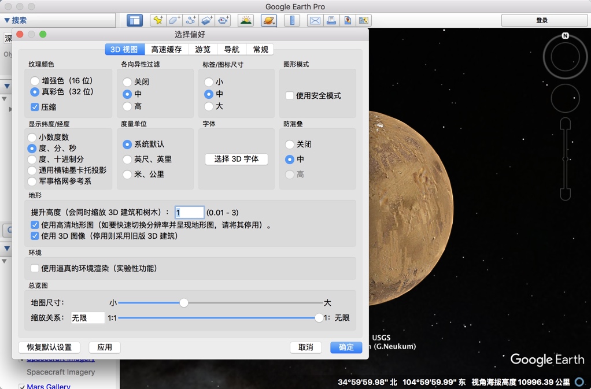Screen dimensions: 591x389
Task: Set 各向异性过滤 to 高
Action: [x=127, y=106]
